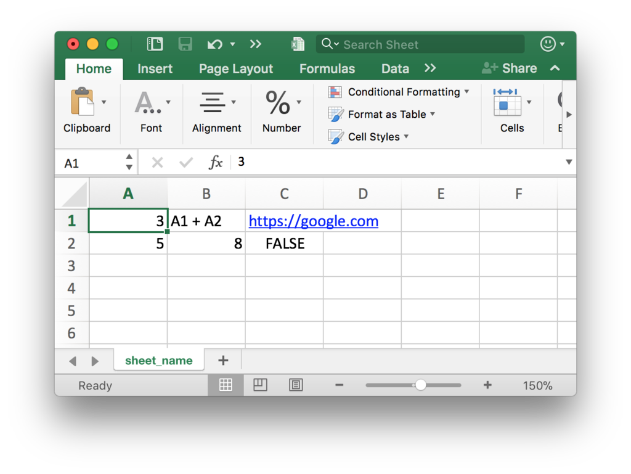631x474 pixels.
Task: Select the sheet_name tab
Action: pyautogui.click(x=159, y=360)
